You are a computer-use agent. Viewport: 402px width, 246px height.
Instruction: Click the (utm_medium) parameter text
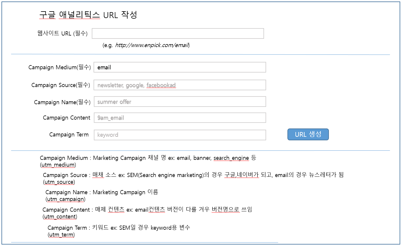(58, 165)
